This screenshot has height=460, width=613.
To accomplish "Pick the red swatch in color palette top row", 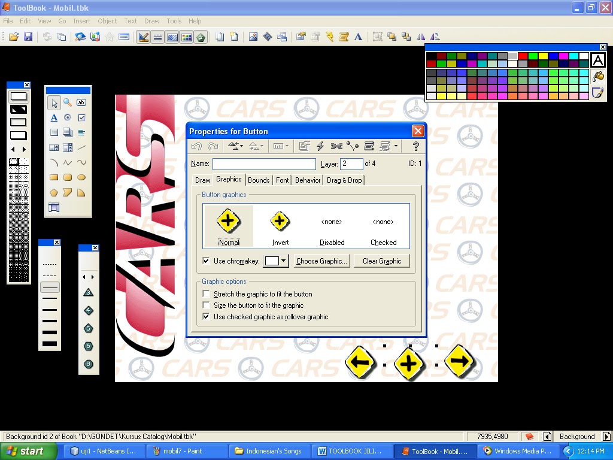I will pos(523,56).
